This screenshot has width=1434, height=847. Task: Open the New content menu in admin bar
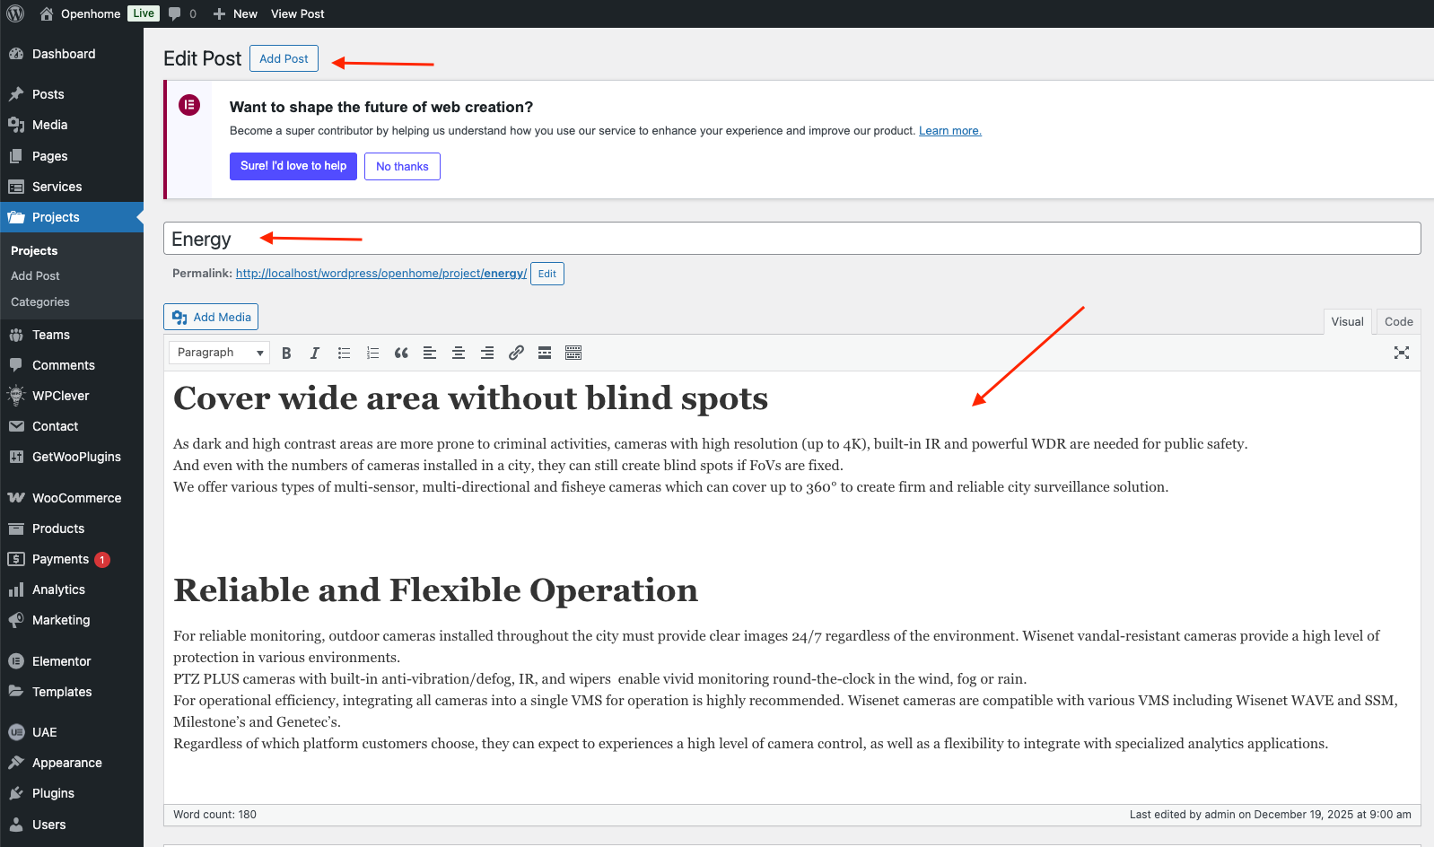235,13
